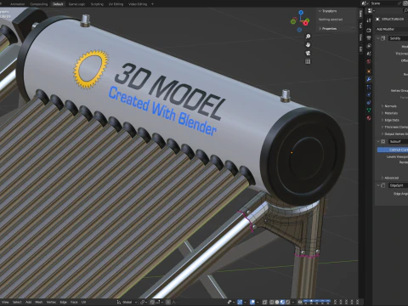This screenshot has width=408, height=306.
Task: Open the Face menu in viewport header
Action: [74, 302]
